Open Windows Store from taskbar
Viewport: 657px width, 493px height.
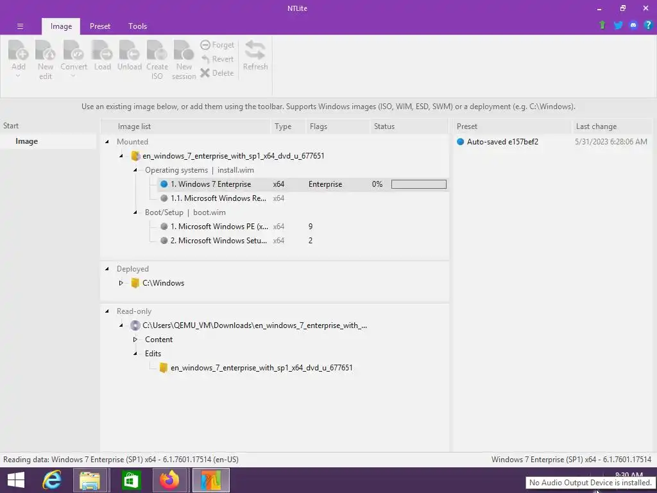click(131, 480)
